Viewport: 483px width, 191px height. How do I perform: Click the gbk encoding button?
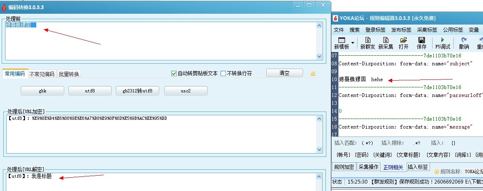[x=43, y=91]
